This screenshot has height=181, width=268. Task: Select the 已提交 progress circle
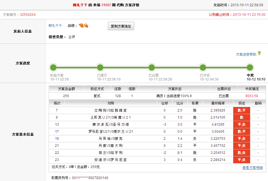coord(100,67)
